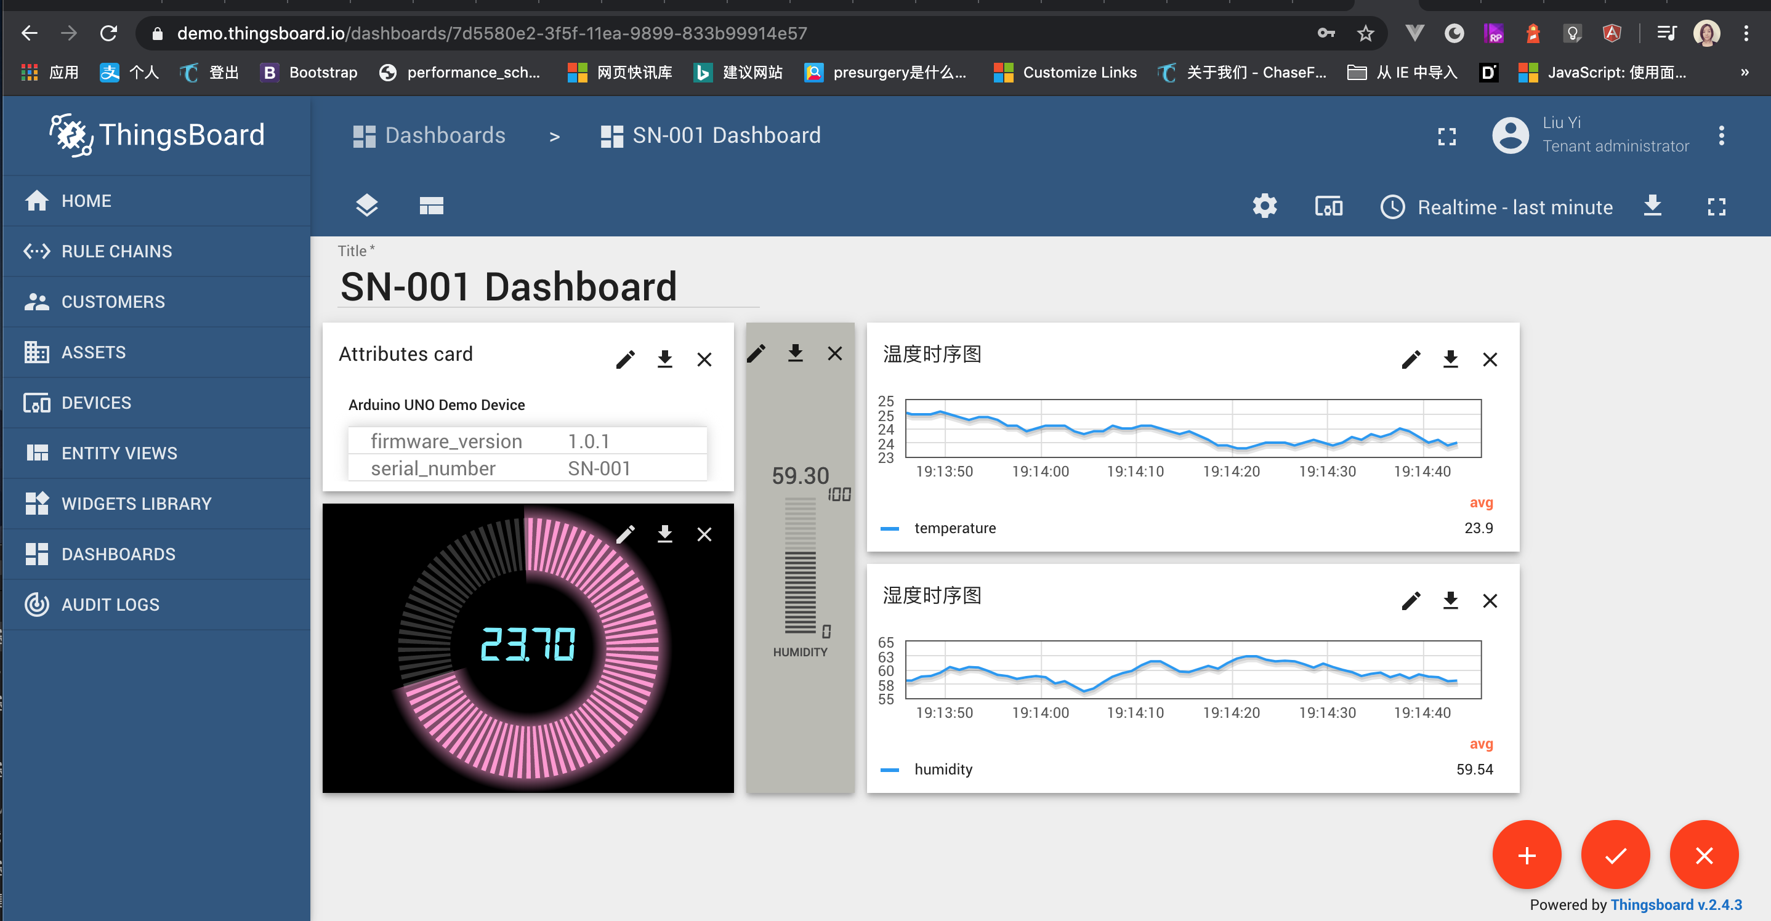Remove the humidity chart widget
This screenshot has height=921, width=1771.
pyautogui.click(x=1489, y=601)
